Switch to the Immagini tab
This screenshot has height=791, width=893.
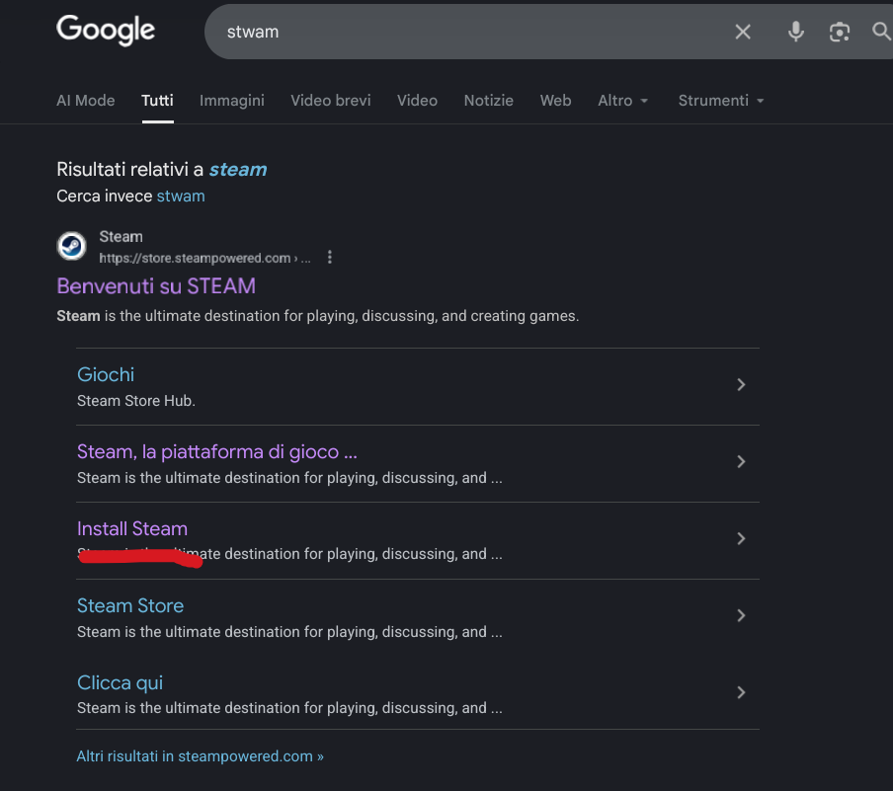[231, 101]
